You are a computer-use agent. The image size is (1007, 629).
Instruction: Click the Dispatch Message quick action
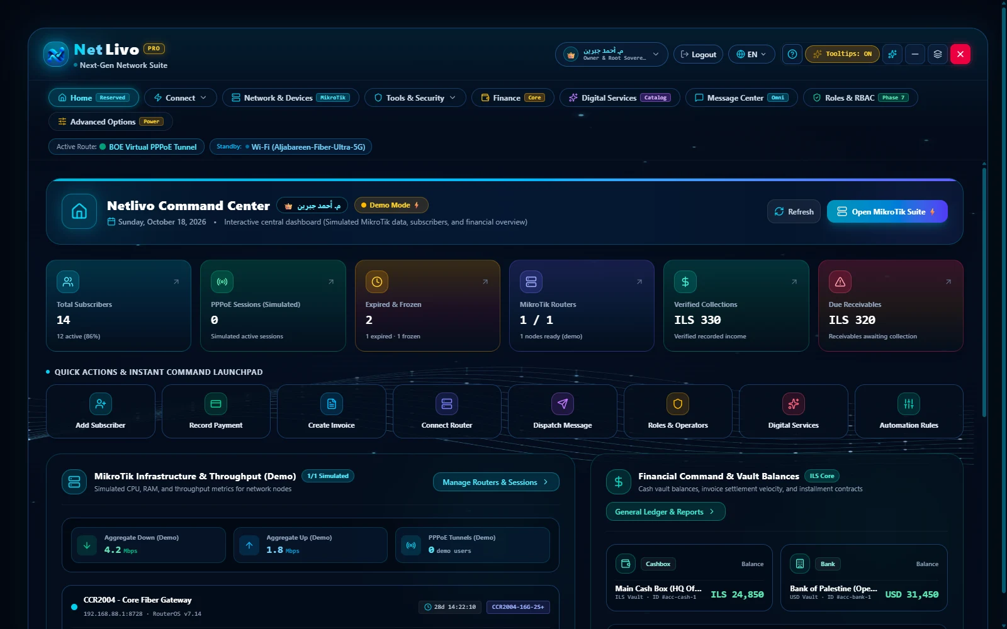pyautogui.click(x=563, y=411)
